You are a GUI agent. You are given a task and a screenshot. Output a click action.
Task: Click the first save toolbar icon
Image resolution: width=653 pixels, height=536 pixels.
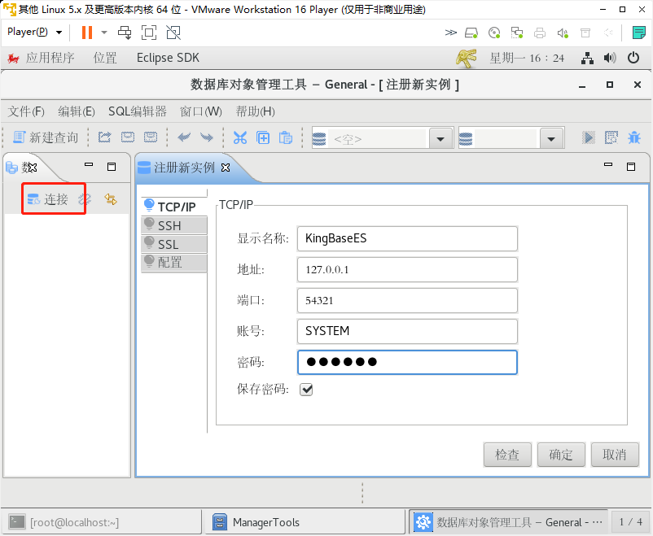tap(128, 137)
